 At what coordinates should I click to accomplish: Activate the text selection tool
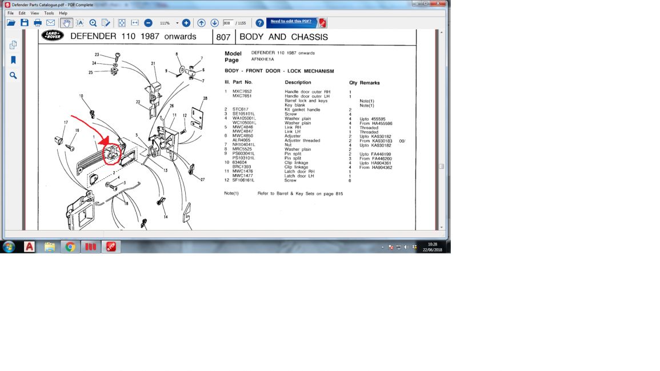(79, 23)
